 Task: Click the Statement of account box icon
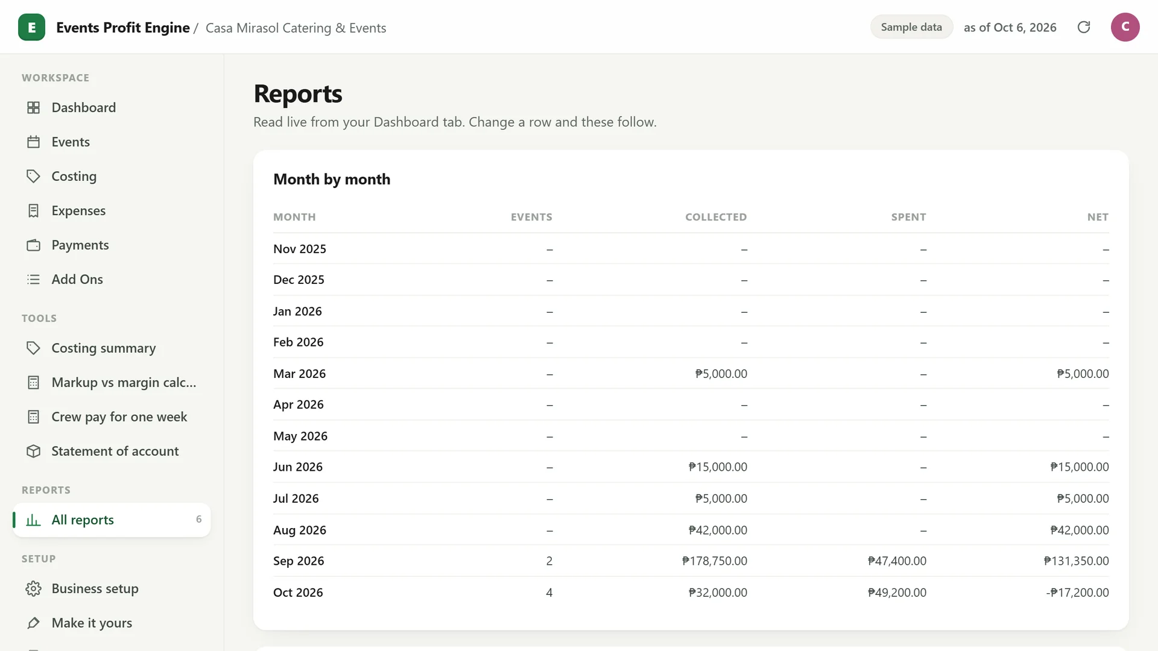coord(34,451)
